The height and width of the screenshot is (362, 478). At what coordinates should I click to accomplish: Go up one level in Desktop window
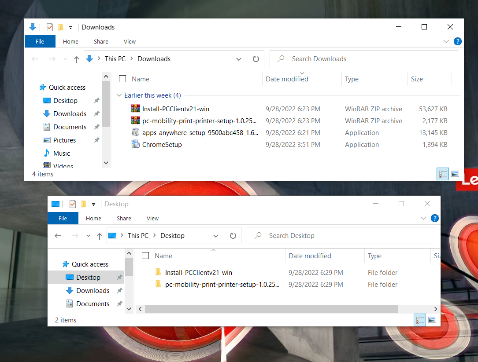(x=100, y=236)
